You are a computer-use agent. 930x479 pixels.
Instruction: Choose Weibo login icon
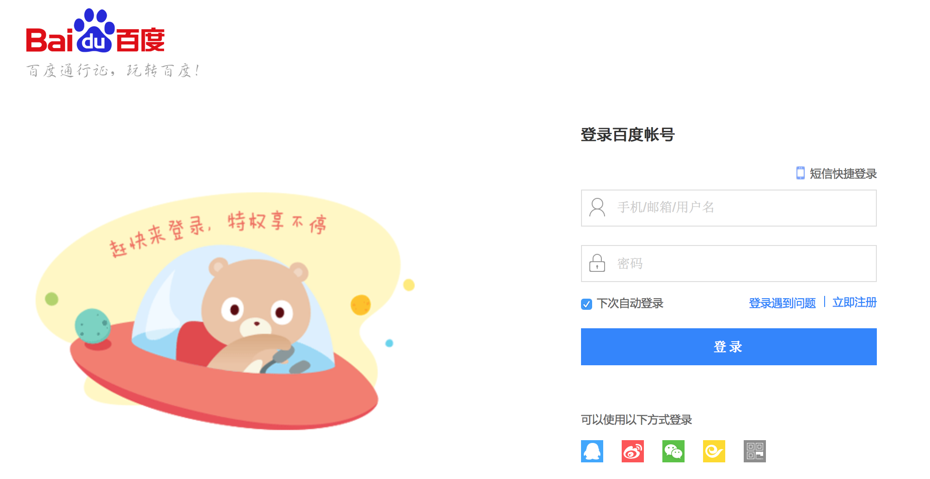(633, 451)
